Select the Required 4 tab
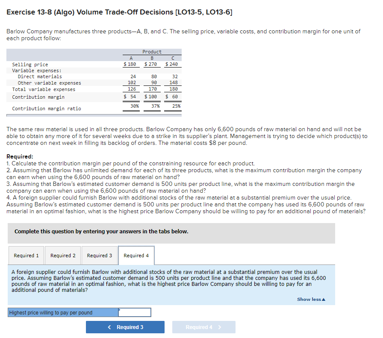This screenshot has width=383, height=338. tap(136, 255)
